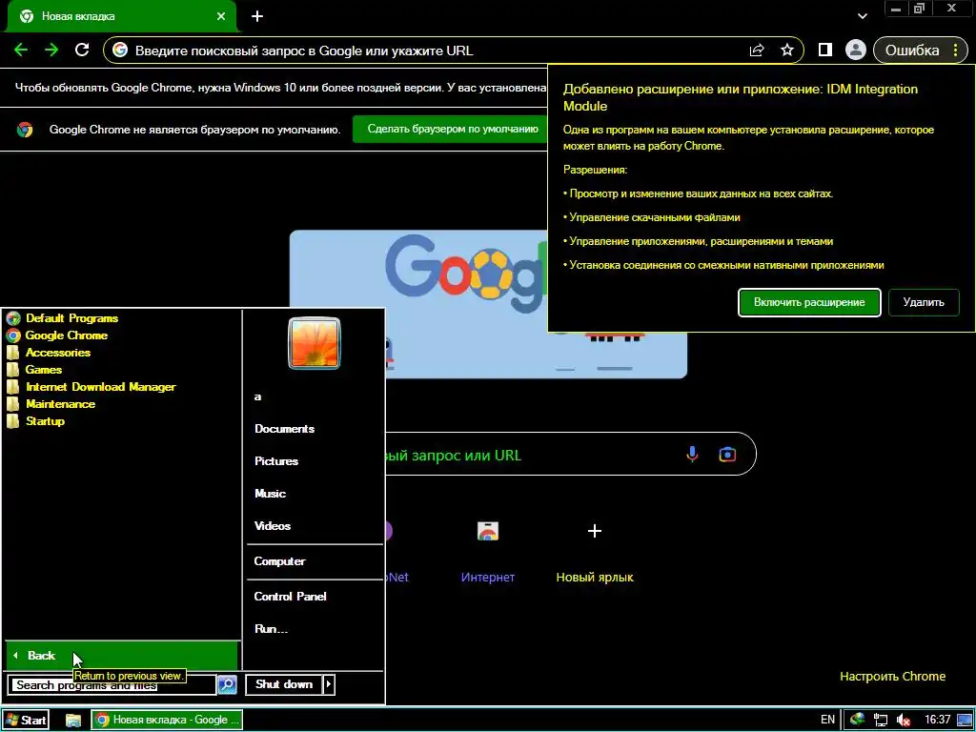The height and width of the screenshot is (732, 976).
Task: Click Back in Start menu
Action: coord(122,656)
